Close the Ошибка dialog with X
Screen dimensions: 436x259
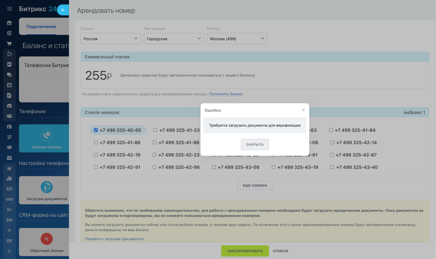click(x=303, y=110)
